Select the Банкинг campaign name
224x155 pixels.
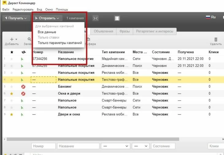[65, 87]
